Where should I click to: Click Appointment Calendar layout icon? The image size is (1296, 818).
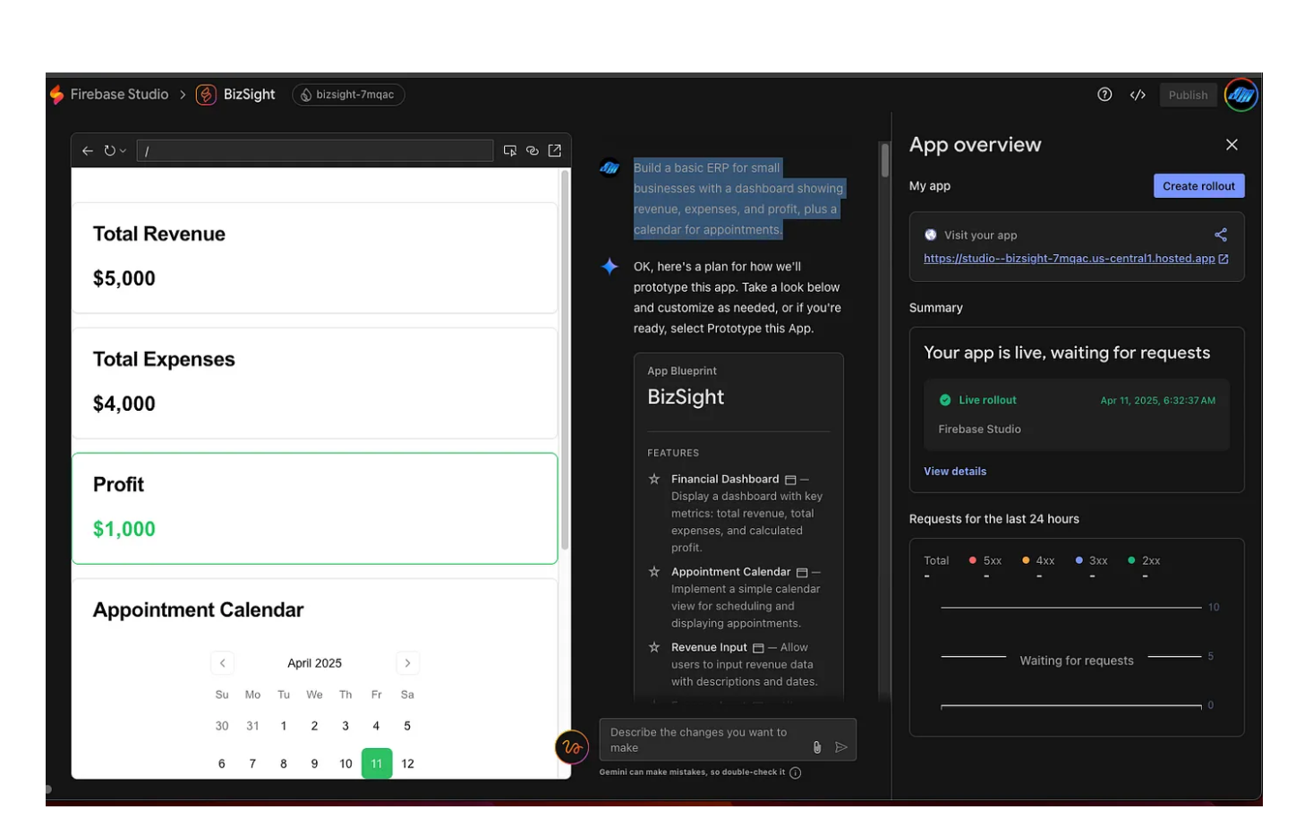(802, 573)
